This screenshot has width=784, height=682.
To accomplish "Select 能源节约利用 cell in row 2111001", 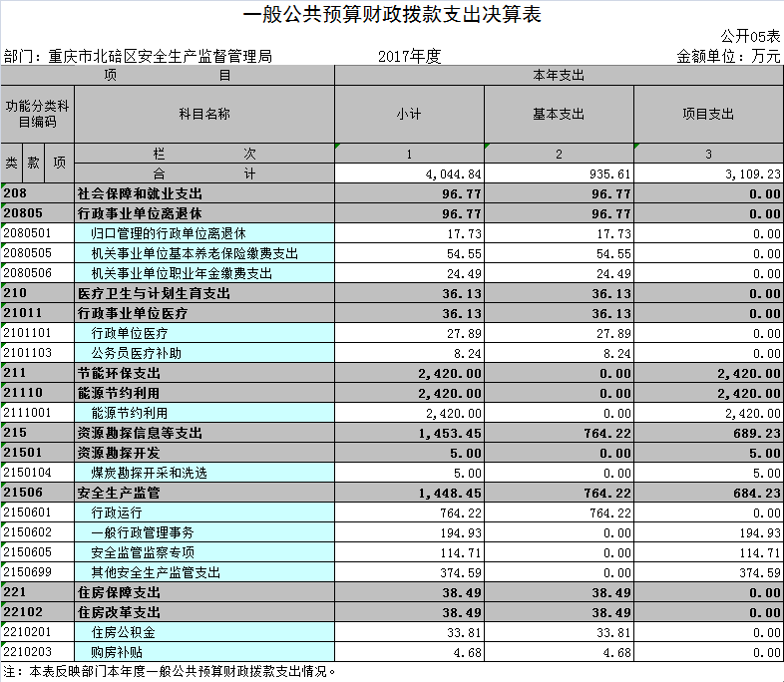I will click(x=204, y=413).
